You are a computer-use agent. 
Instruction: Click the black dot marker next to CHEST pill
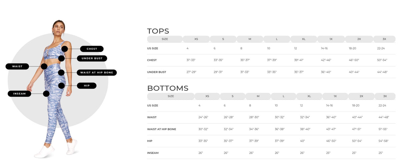pyautogui.click(x=65, y=49)
